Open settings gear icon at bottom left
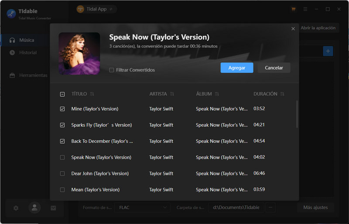The width and height of the screenshot is (349, 224). tap(16, 208)
